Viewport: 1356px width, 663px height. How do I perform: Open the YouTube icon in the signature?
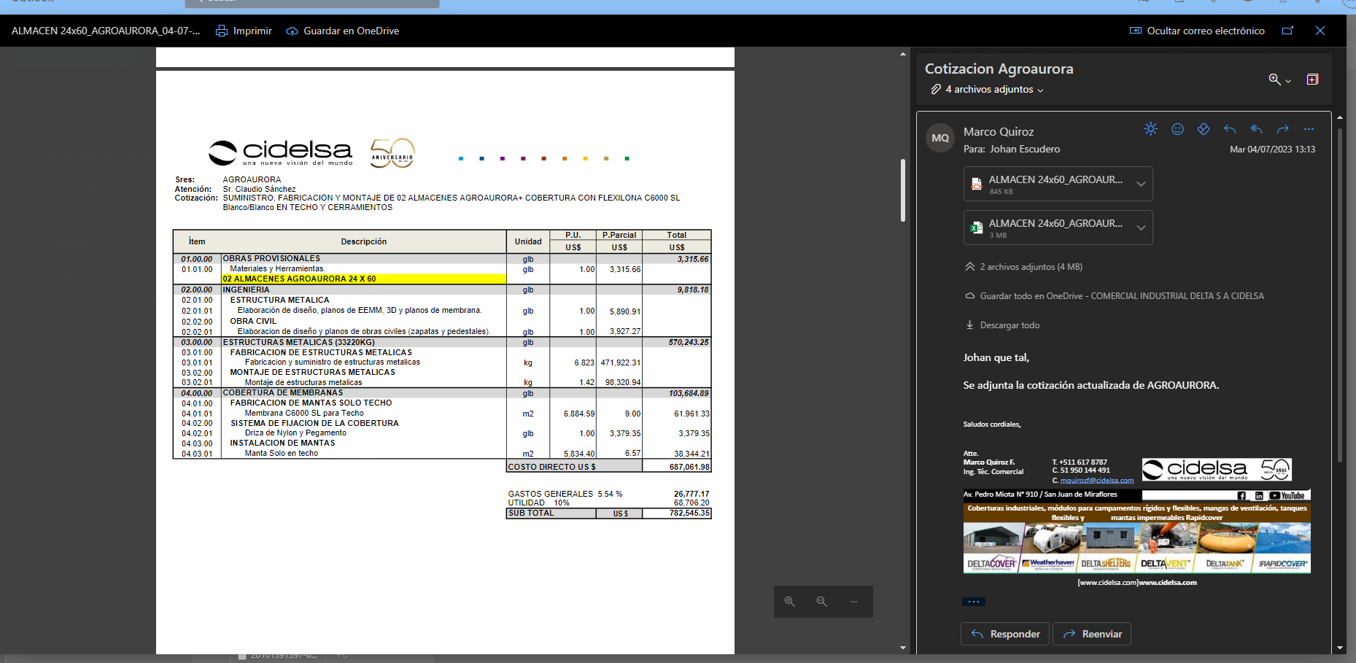coord(1287,495)
